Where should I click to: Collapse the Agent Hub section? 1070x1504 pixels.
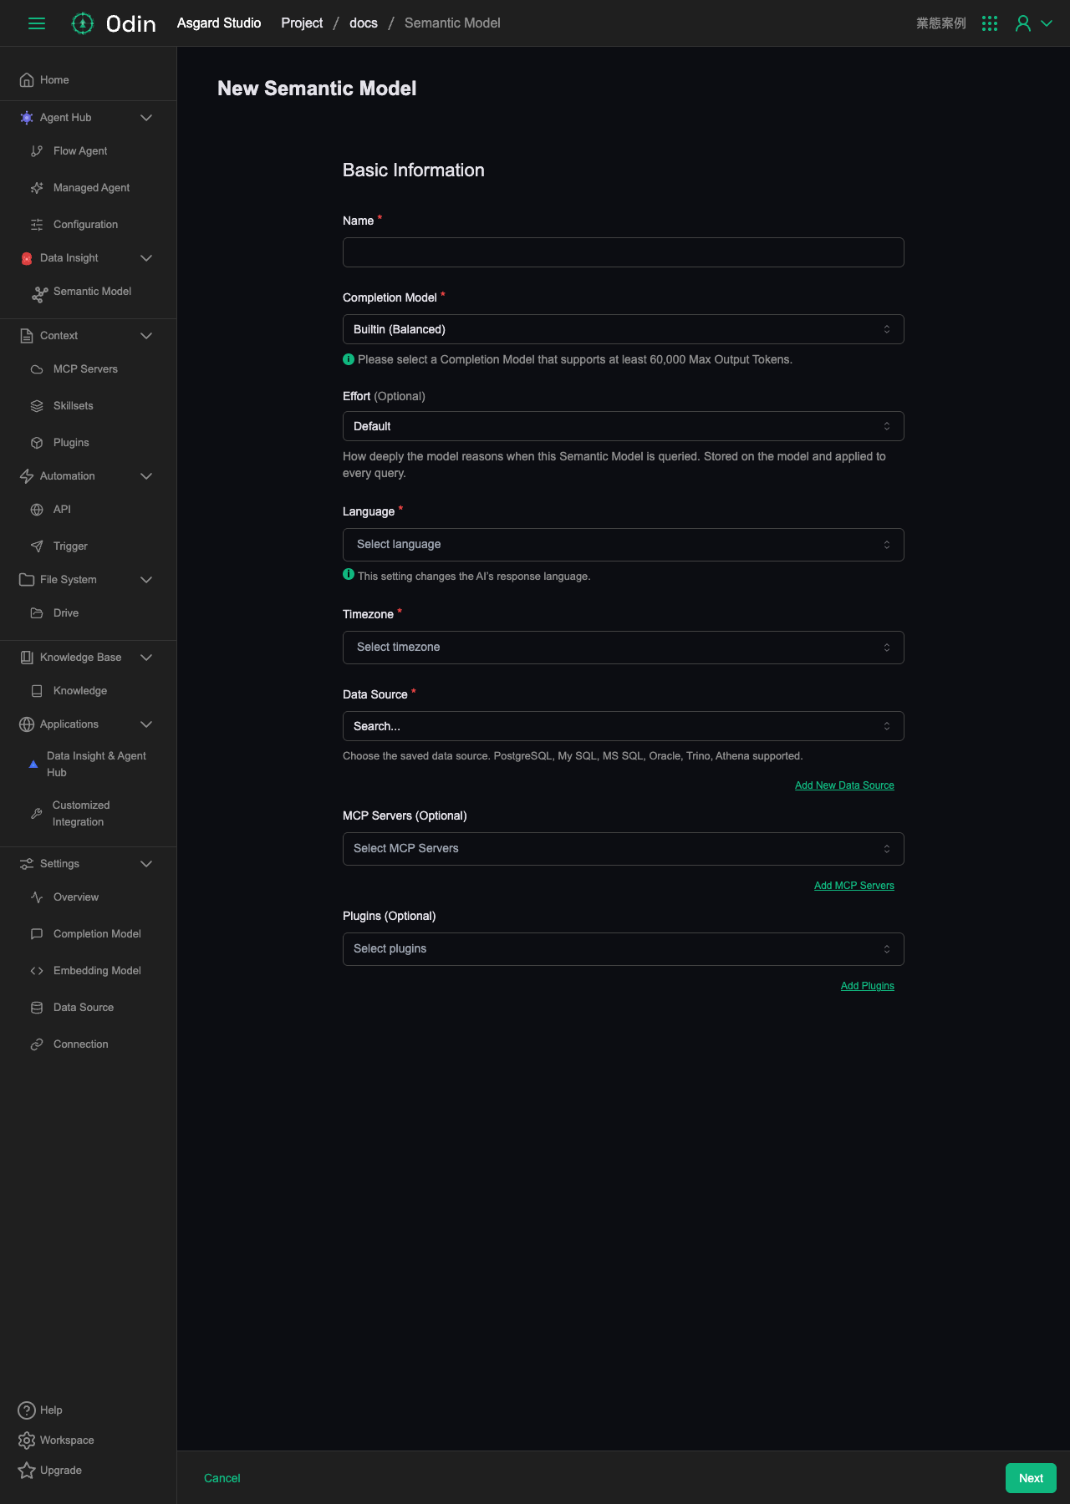click(146, 118)
